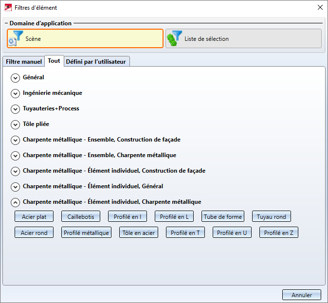Click the Ingénierie mécanique label
The image size is (328, 303).
pyautogui.click(x=53, y=93)
